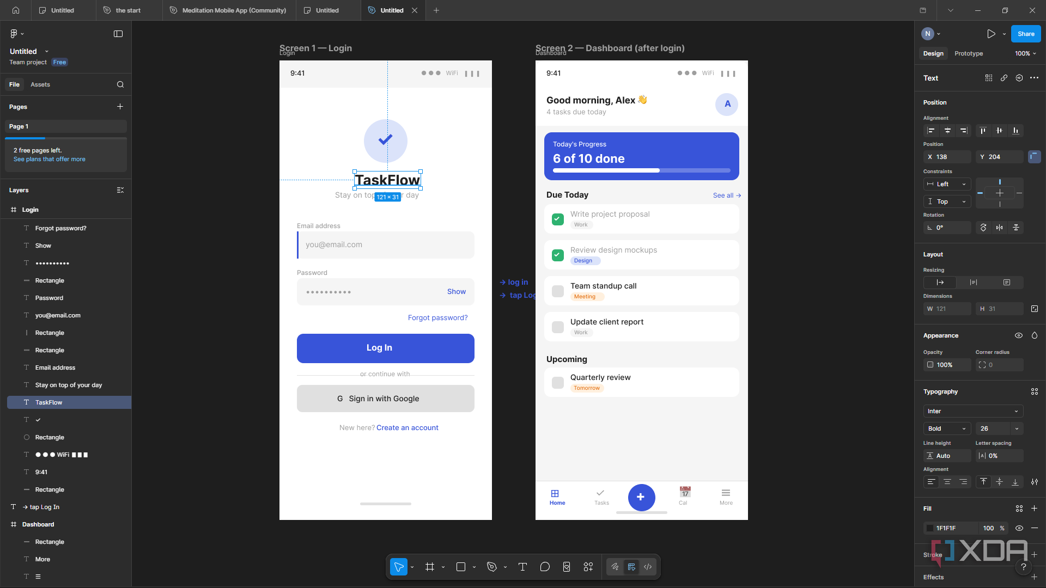Collapse all layers icon
Screen dimensions: 1046x588
(120, 190)
